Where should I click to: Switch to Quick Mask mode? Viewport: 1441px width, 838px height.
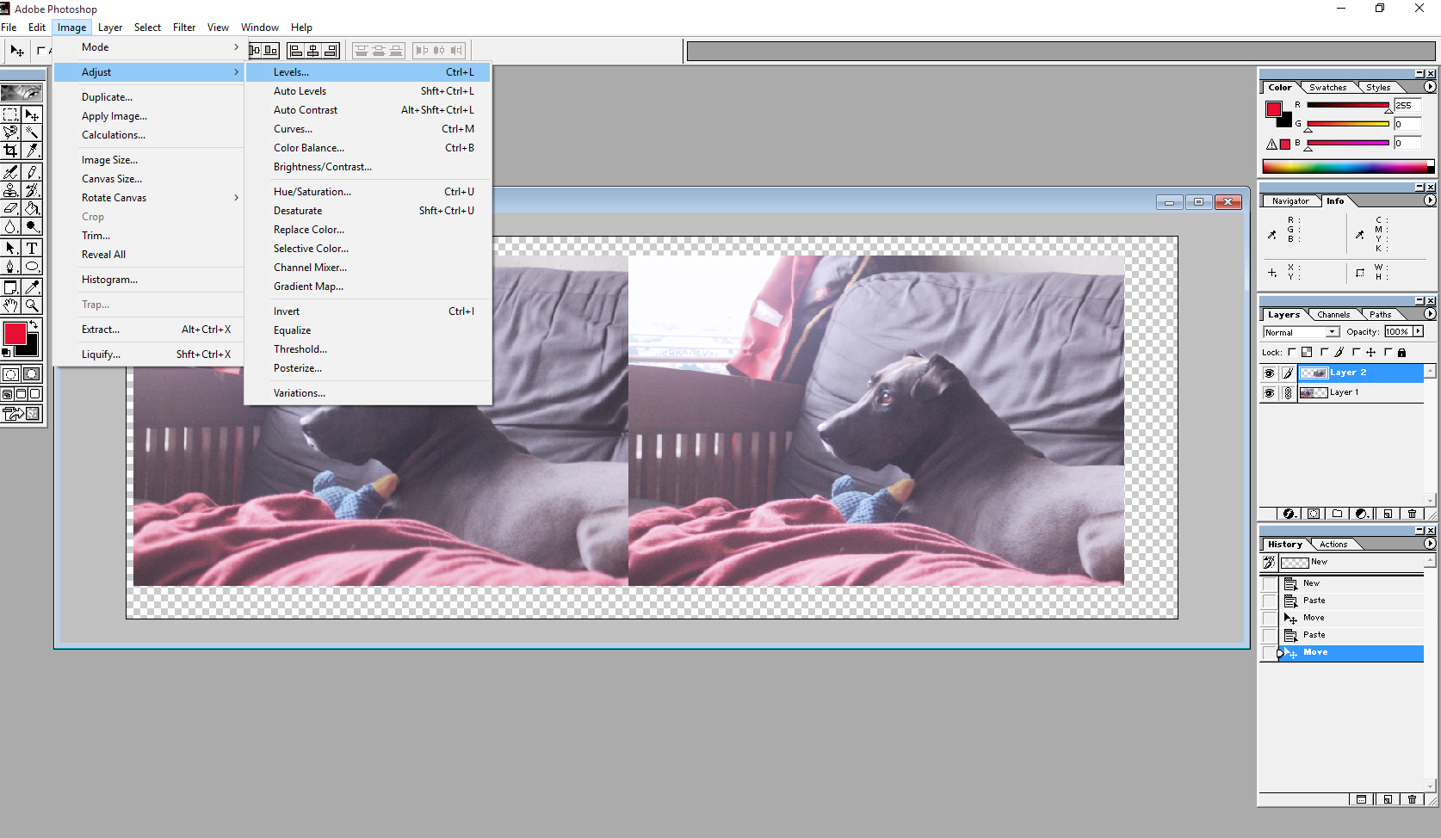coord(32,374)
